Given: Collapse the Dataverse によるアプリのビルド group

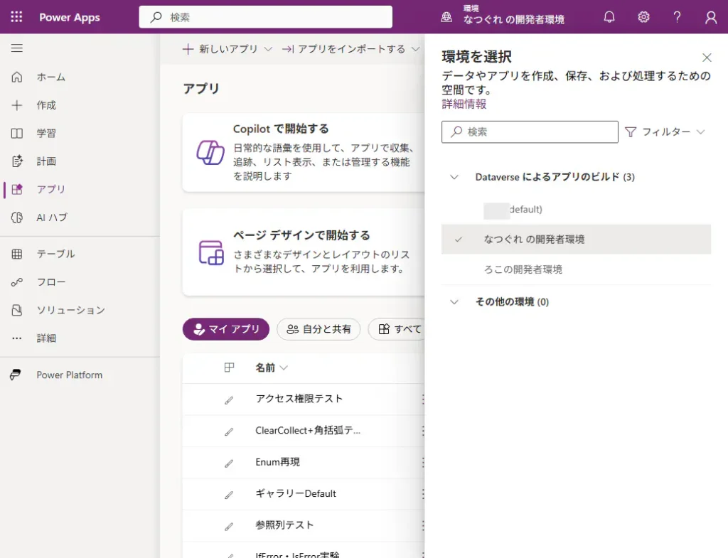Looking at the screenshot, I should (x=454, y=177).
